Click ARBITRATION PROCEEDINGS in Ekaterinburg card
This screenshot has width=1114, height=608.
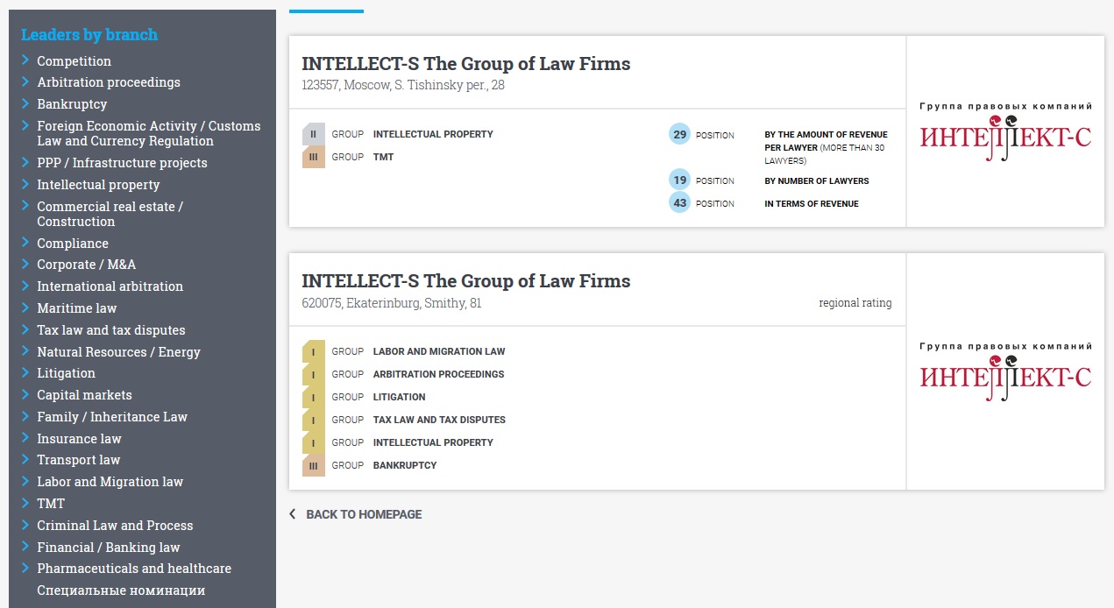pos(438,375)
